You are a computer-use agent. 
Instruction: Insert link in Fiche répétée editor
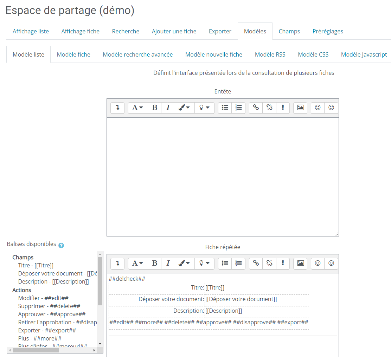pyautogui.click(x=256, y=264)
